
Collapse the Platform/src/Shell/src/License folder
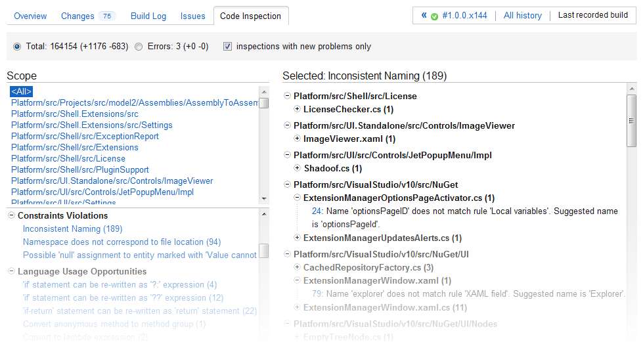287,96
